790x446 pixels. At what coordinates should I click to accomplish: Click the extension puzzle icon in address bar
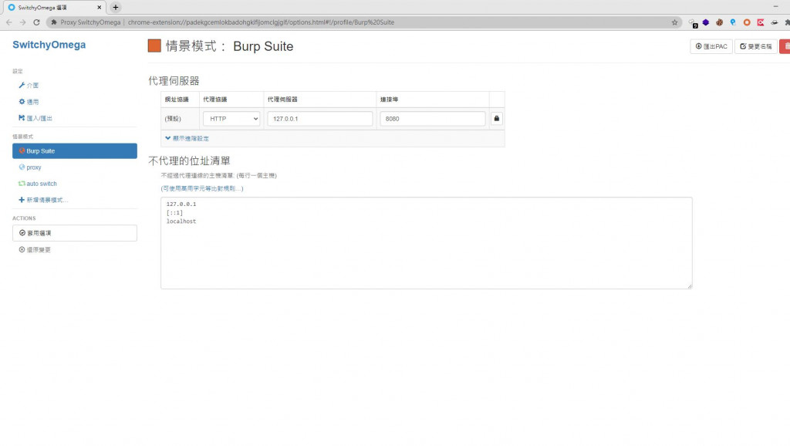(54, 22)
